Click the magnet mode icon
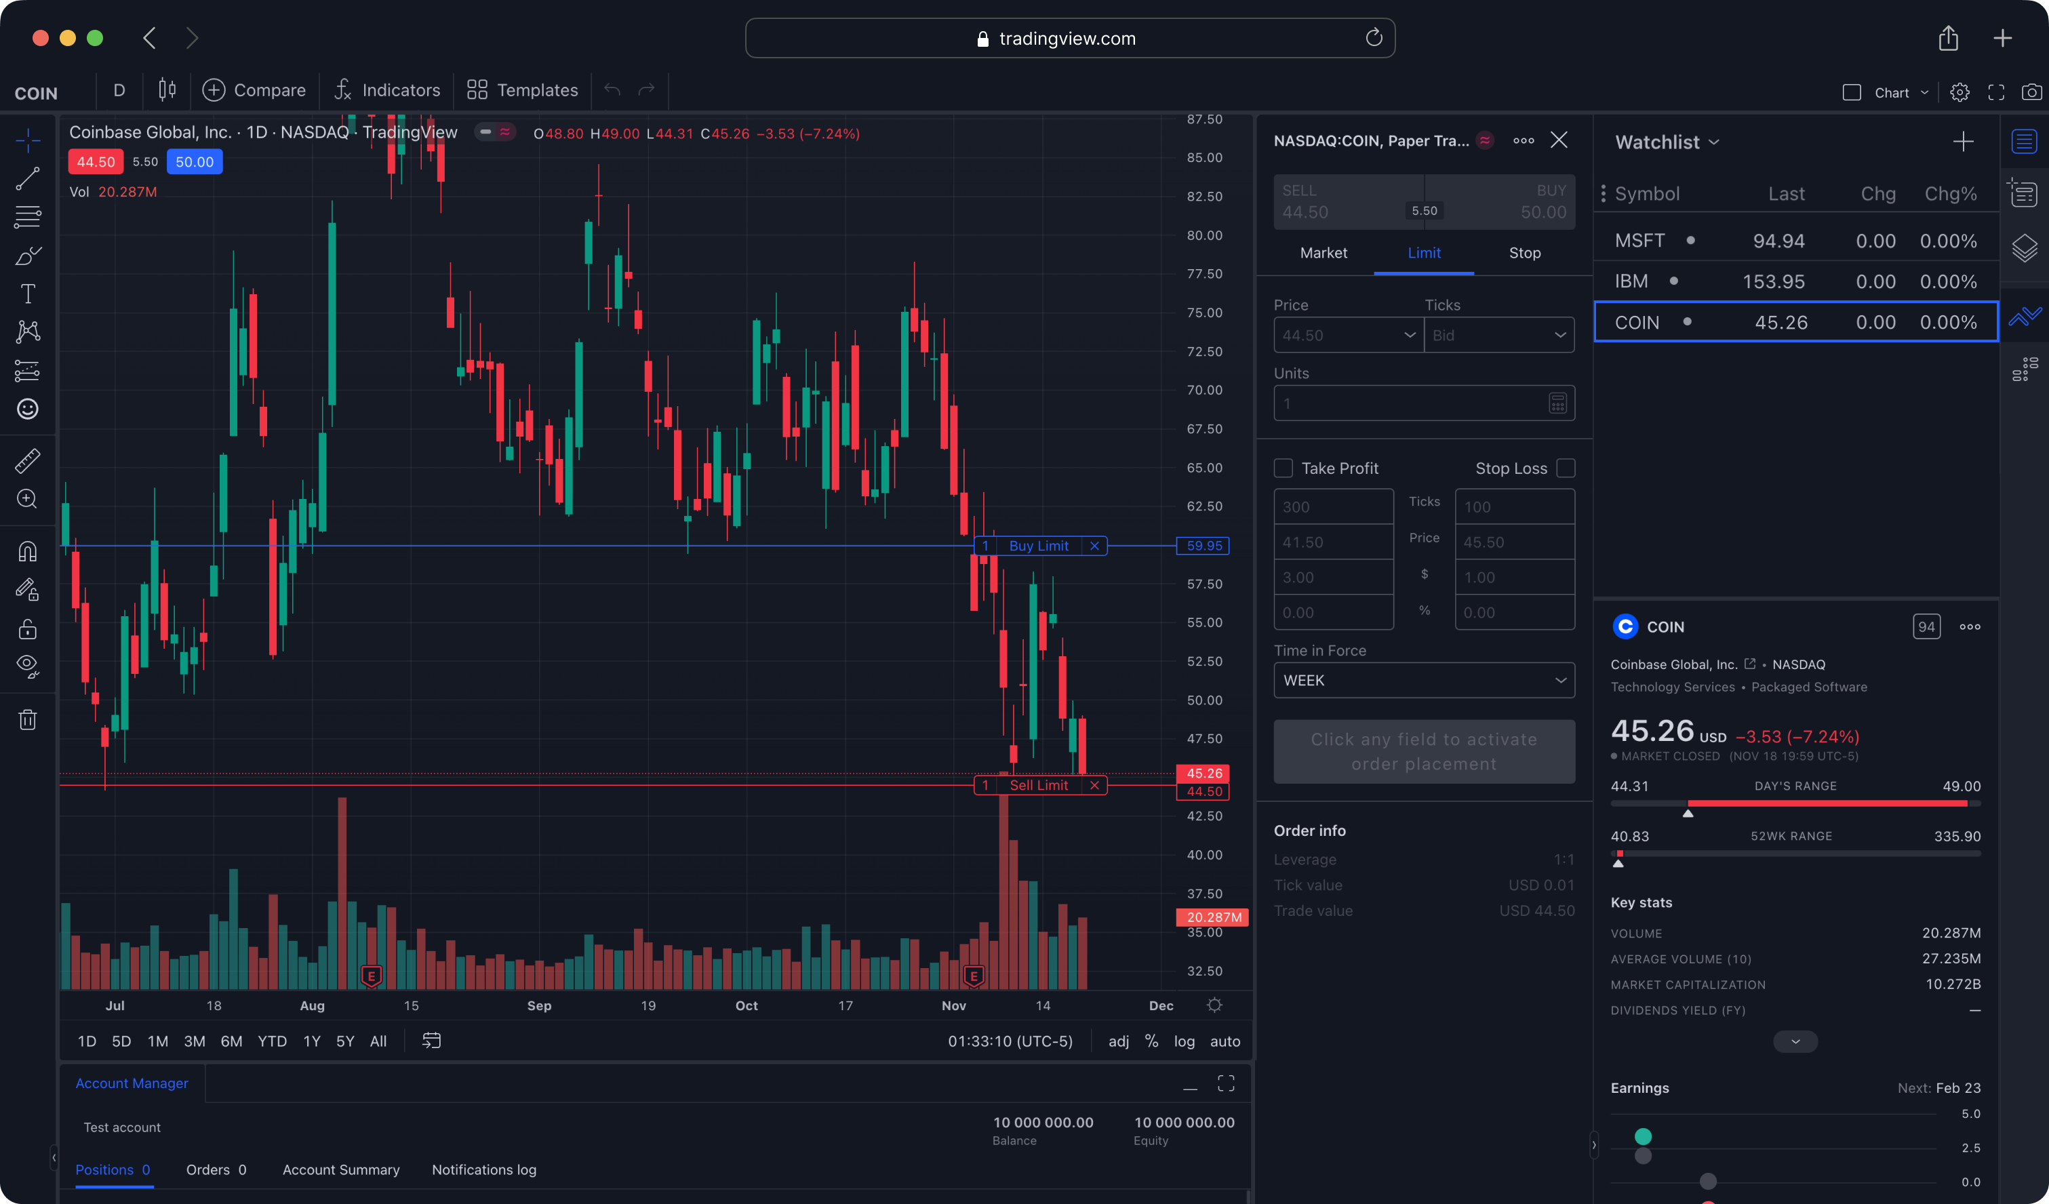The width and height of the screenshot is (2049, 1204). (x=28, y=552)
